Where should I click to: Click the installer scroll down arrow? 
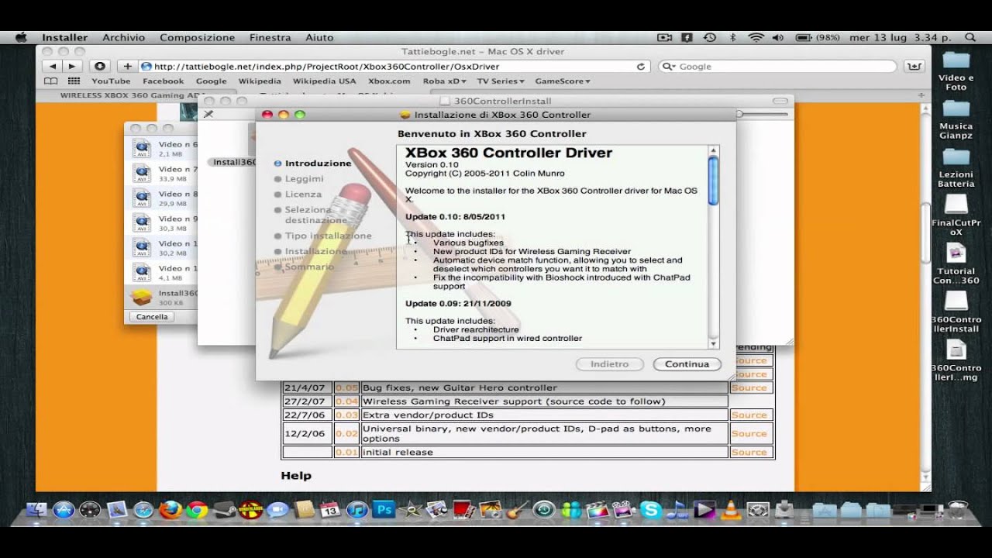point(713,343)
